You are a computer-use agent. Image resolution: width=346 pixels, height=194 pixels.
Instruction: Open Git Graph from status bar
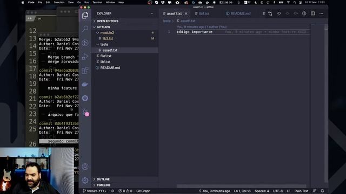click(x=143, y=191)
